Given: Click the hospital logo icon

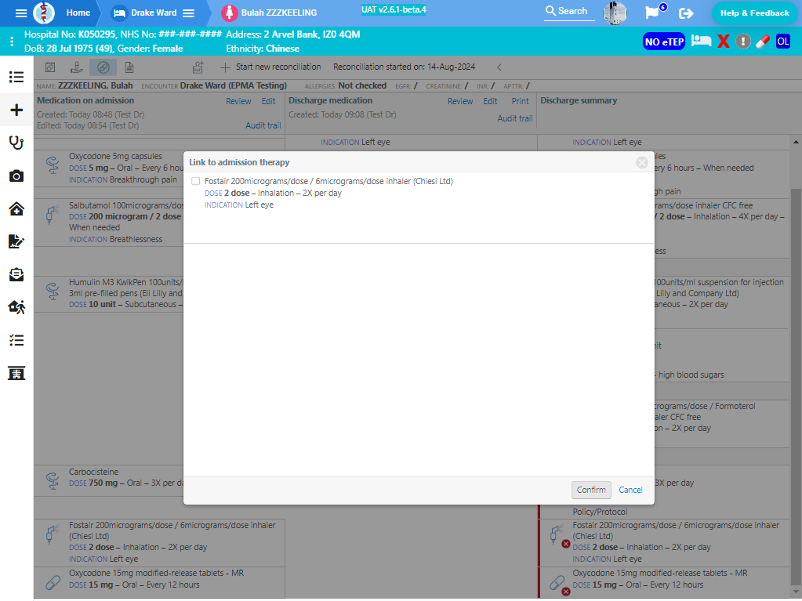Looking at the screenshot, I should click(x=44, y=13).
